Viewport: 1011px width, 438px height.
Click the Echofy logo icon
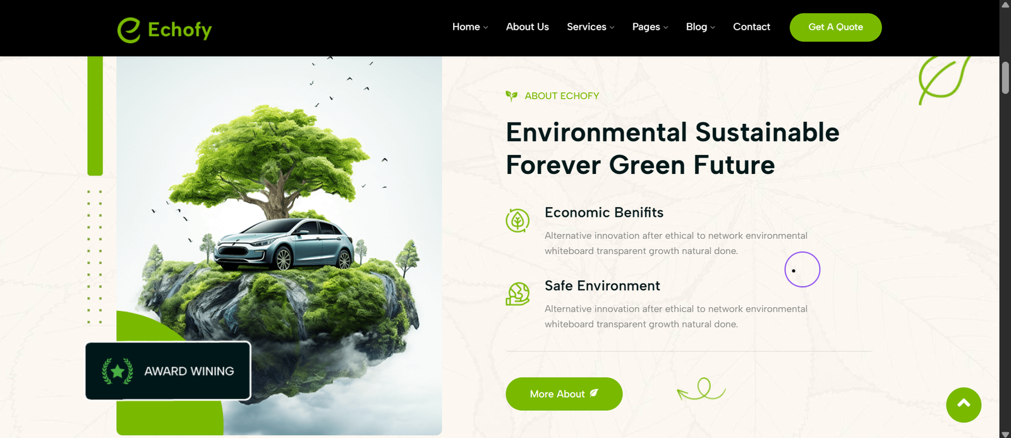[x=129, y=30]
